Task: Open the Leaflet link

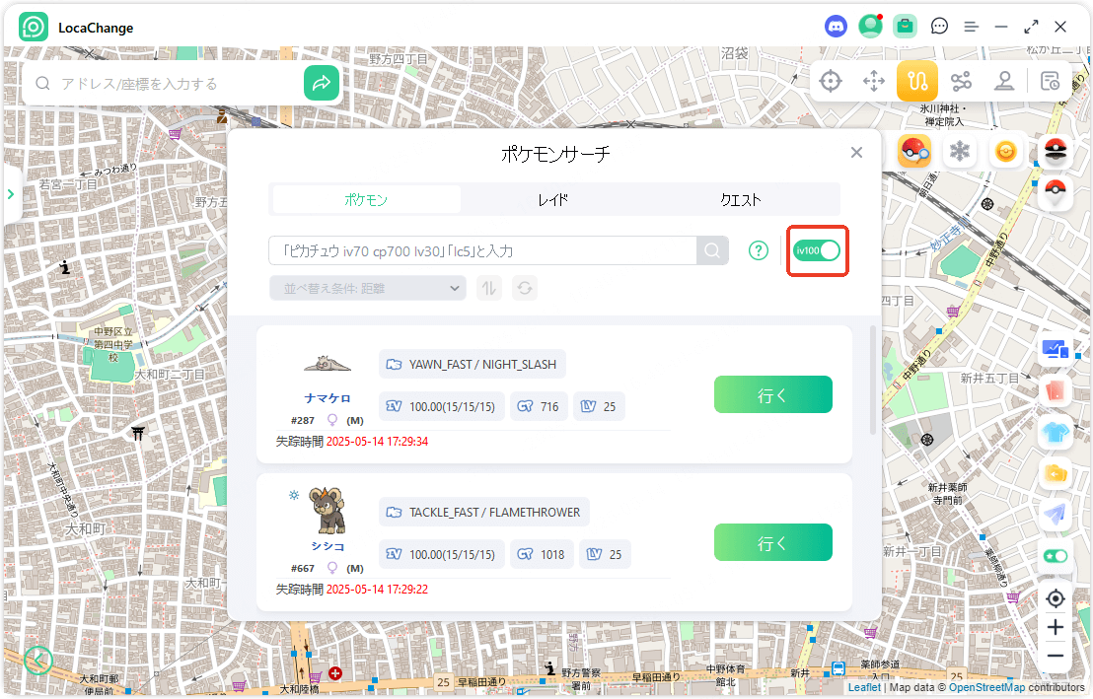Action: click(x=864, y=687)
